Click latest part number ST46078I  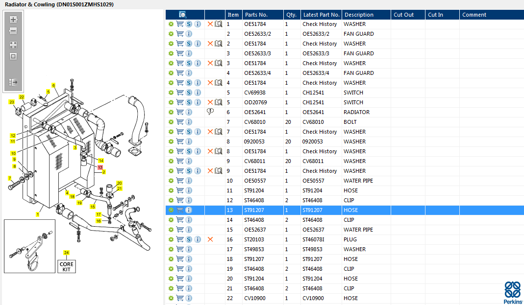click(313, 239)
